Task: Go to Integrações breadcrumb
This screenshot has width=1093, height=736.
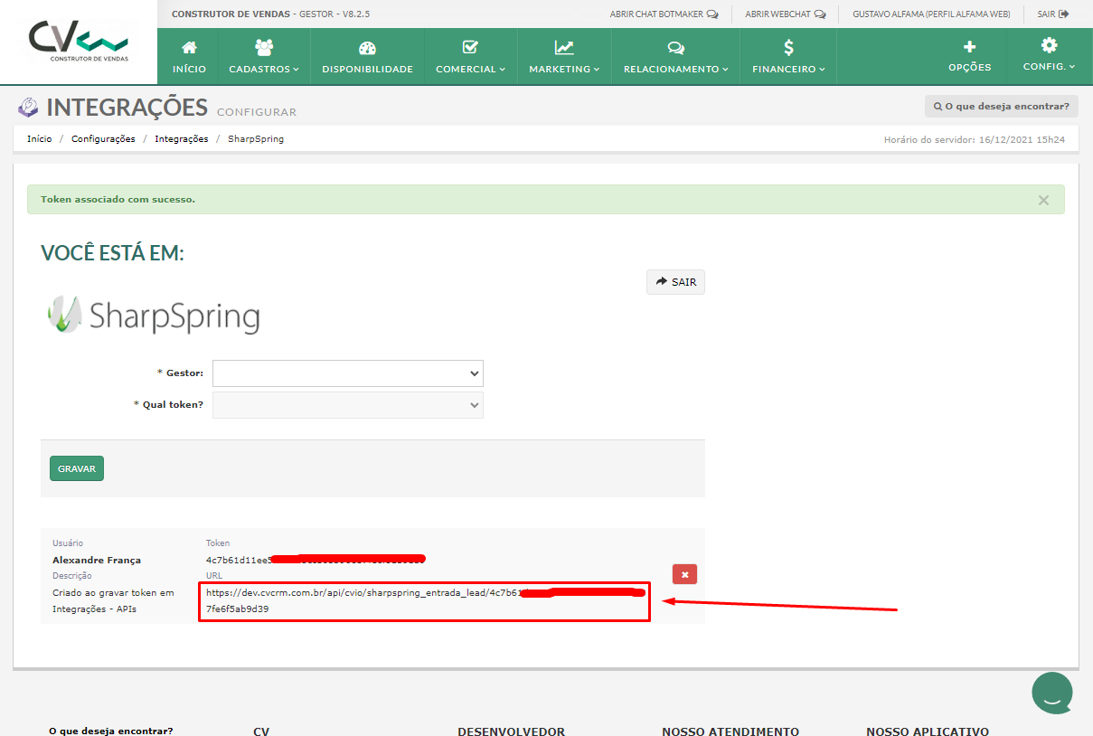Action: 181,139
